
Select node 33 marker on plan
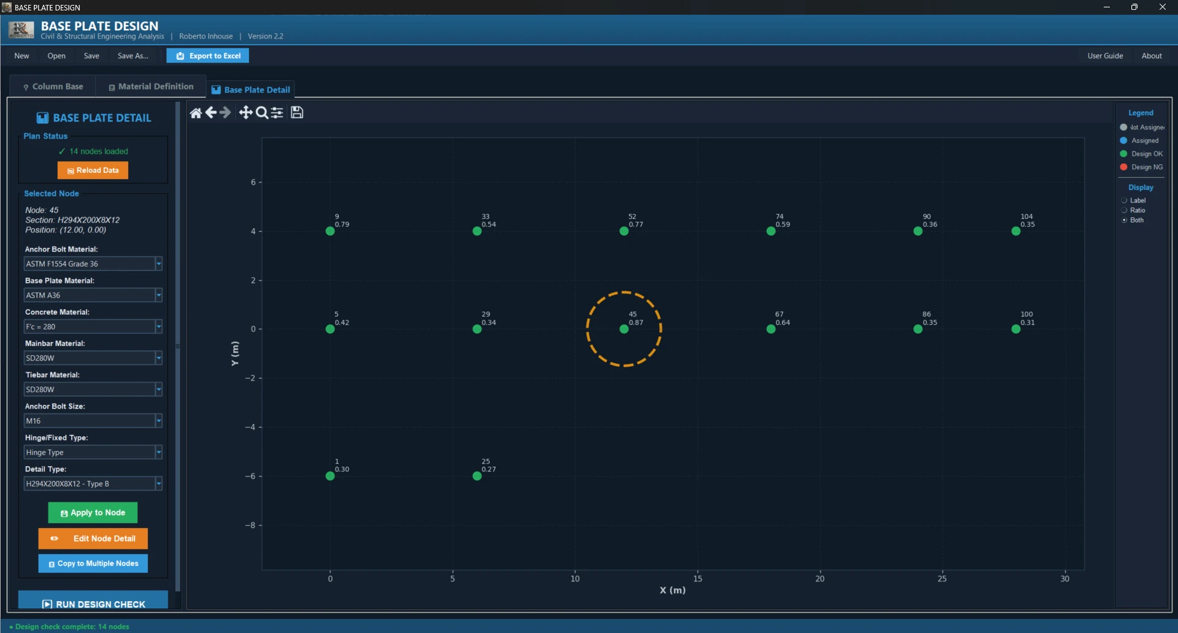coord(477,231)
